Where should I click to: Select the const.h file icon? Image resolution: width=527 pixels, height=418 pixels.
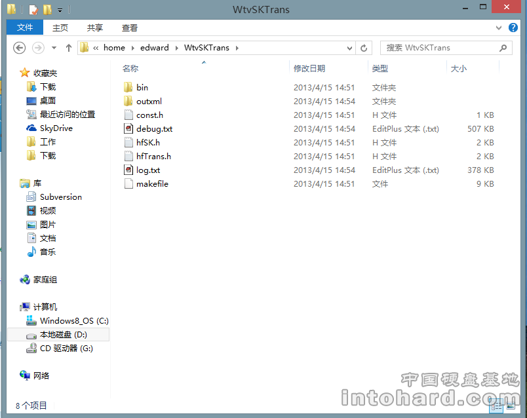point(128,115)
